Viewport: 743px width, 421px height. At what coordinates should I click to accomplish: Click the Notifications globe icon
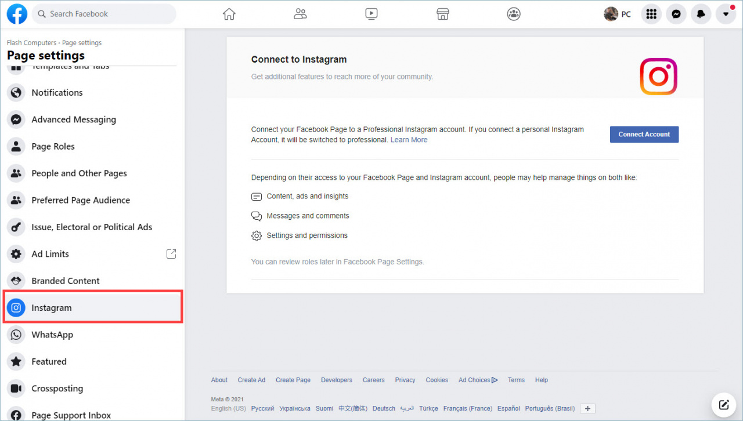pyautogui.click(x=16, y=93)
